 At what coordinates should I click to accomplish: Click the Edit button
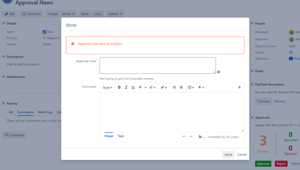10,14
